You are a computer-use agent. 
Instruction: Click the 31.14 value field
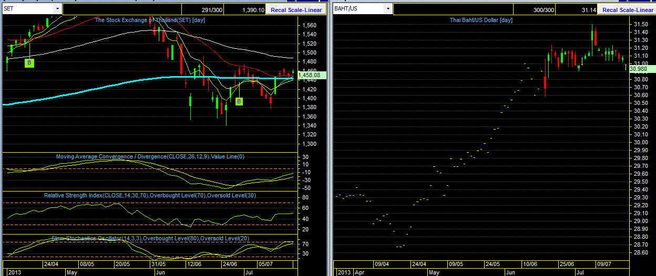[576, 9]
